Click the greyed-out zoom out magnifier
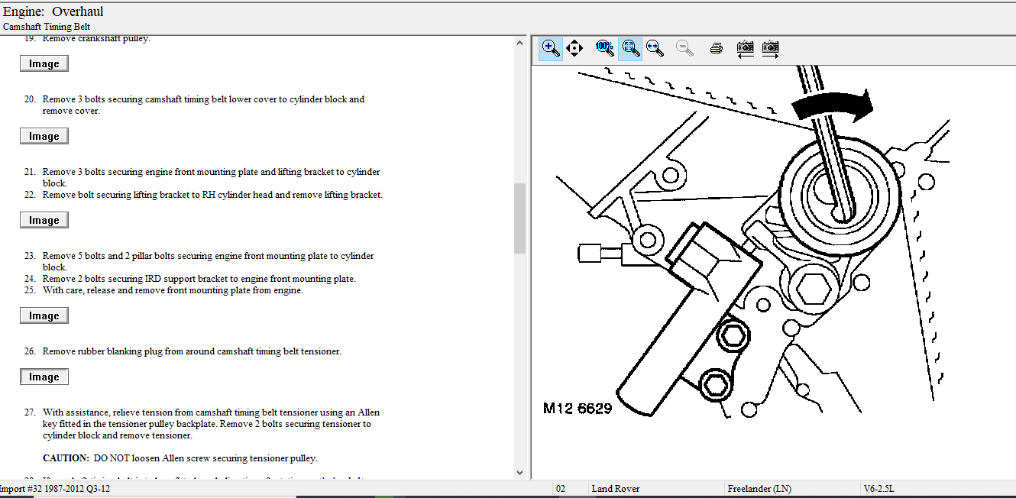Screen dimensions: 1016x498 [684, 48]
